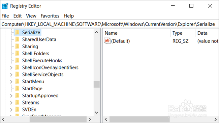Viewport: 219px width, 123px height.
Task: Open the View menu
Action: [x=31, y=16]
